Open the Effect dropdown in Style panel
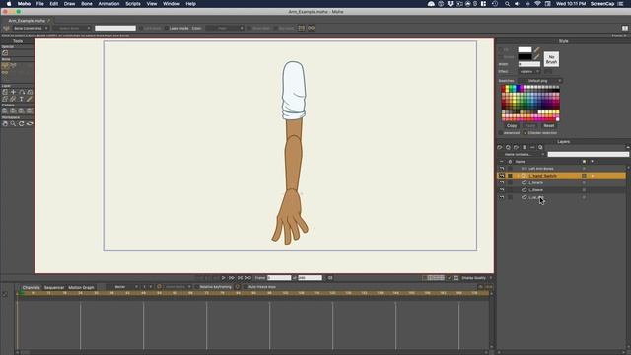Image resolution: width=631 pixels, height=355 pixels. pyautogui.click(x=529, y=71)
